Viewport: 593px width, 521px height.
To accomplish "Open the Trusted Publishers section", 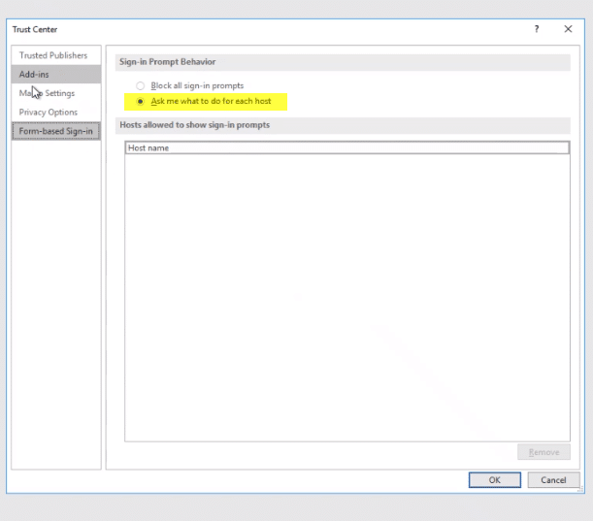I will click(x=54, y=55).
